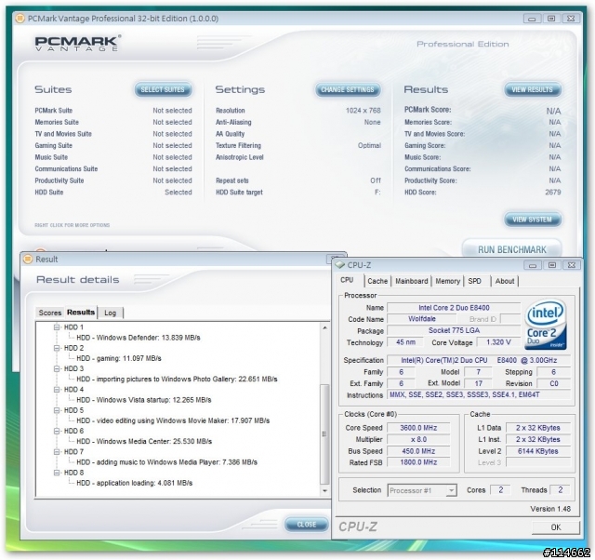The height and width of the screenshot is (560, 595).
Task: Click the Run Benchmark button
Action: click(512, 249)
